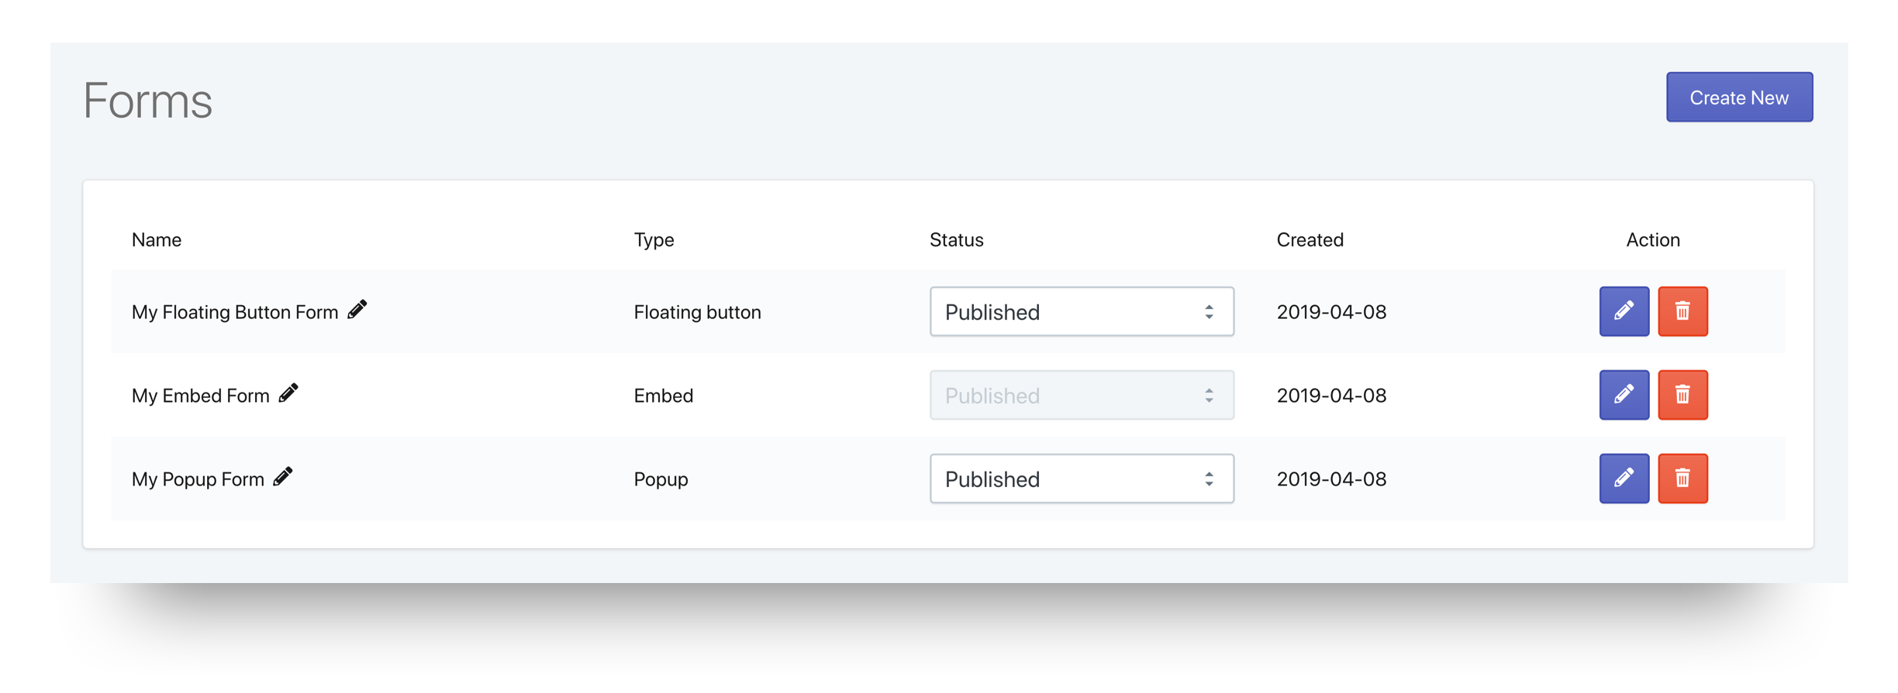This screenshot has width=1898, height=693.
Task: Click the Created column header
Action: tap(1310, 240)
